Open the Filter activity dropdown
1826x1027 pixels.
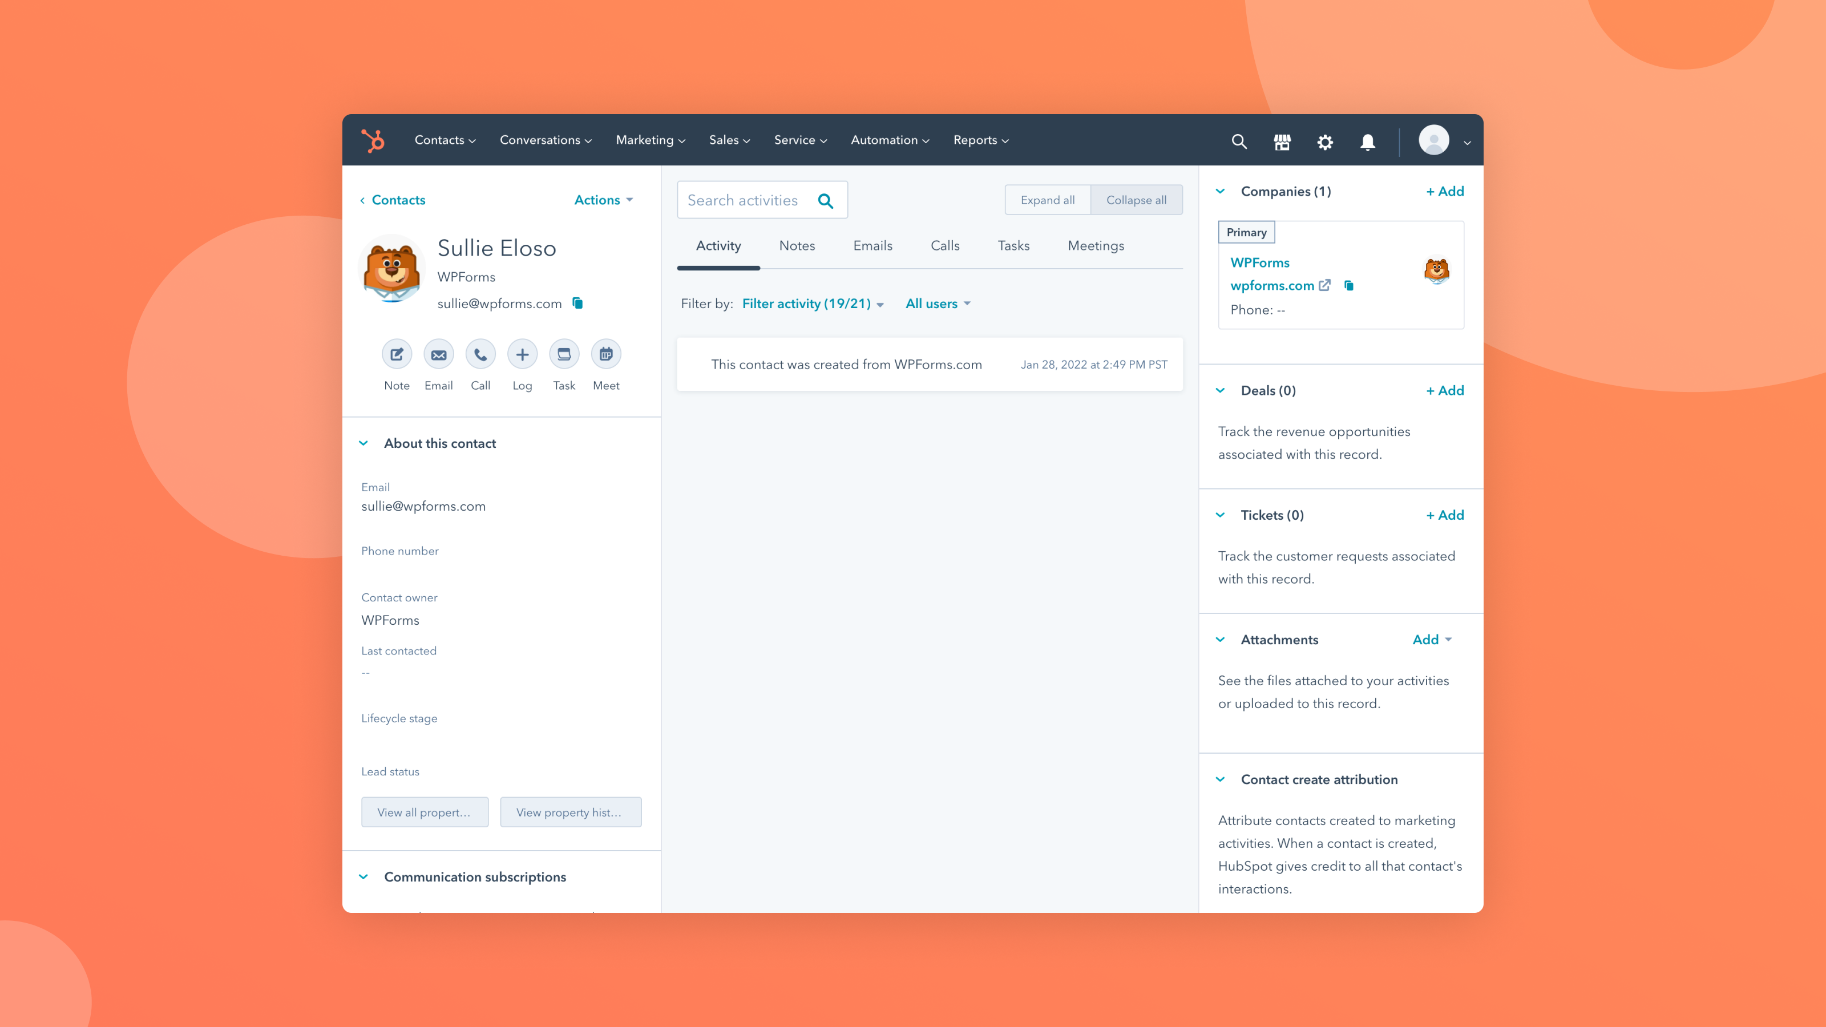813,304
